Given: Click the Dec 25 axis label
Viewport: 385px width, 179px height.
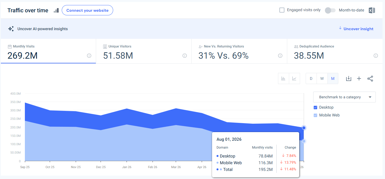Looking at the screenshot, I should coord(101,167).
